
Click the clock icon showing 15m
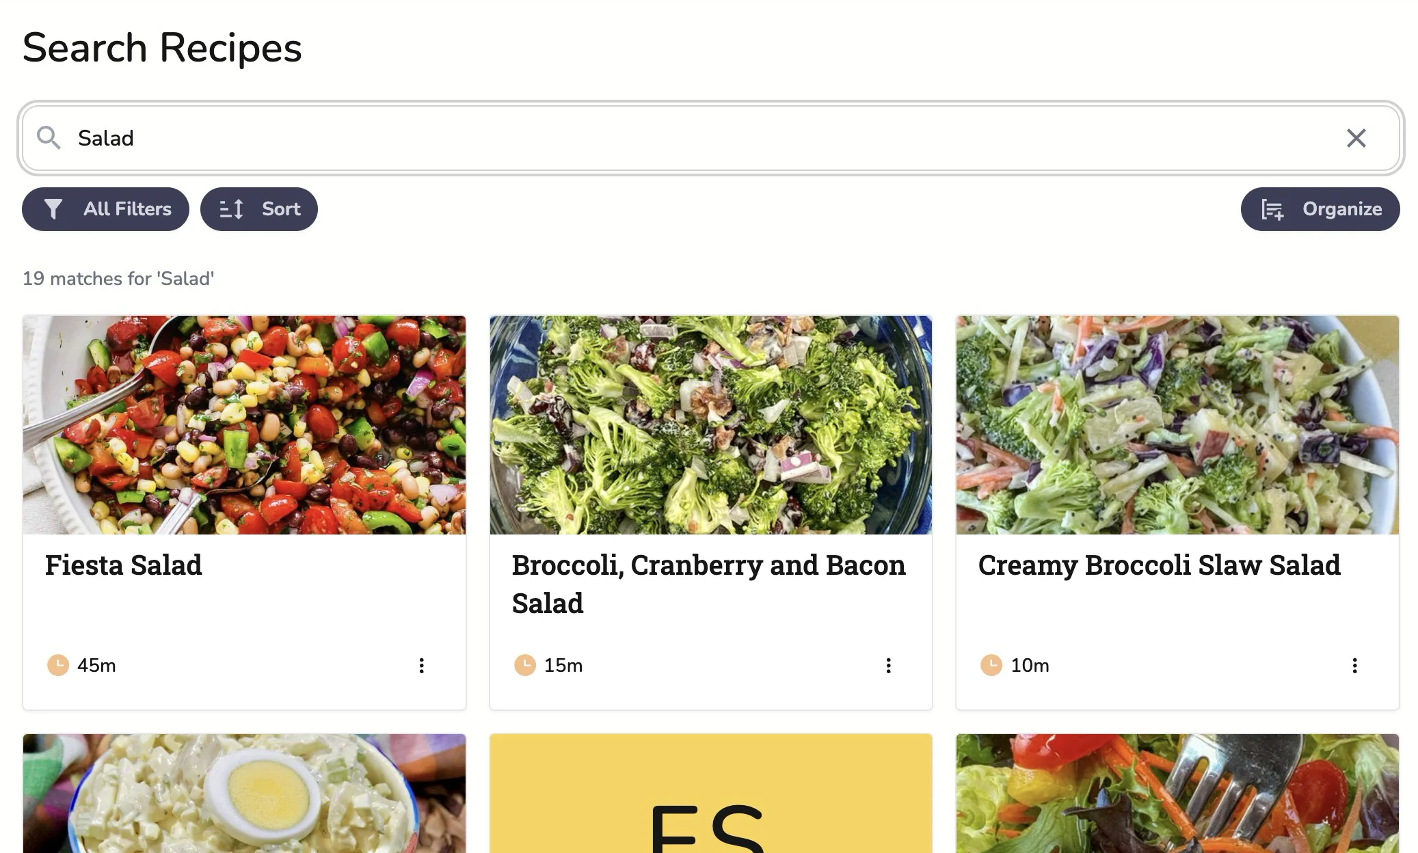pyautogui.click(x=524, y=664)
